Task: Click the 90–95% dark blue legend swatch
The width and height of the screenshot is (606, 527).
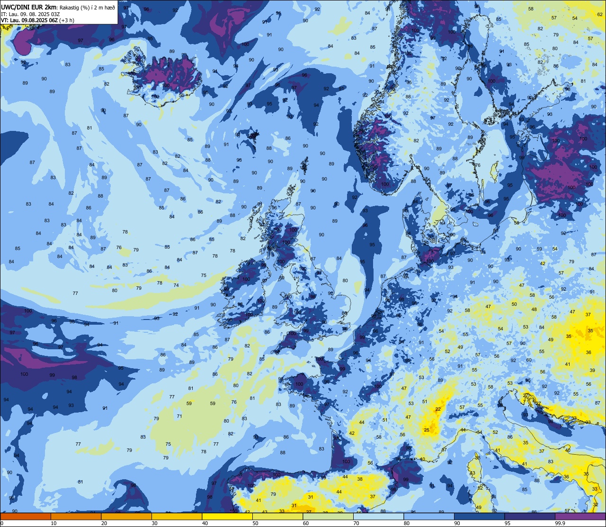Action: pyautogui.click(x=479, y=517)
